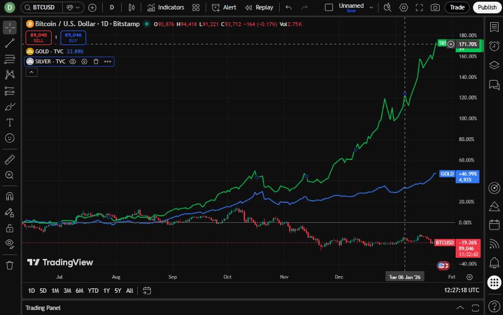The image size is (503, 315).
Task: Open the BTCUSD symbol search
Action: [x=41, y=7]
